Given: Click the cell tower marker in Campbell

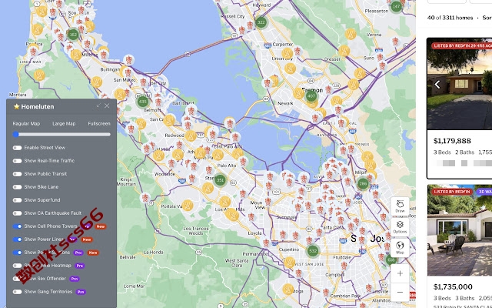Looking at the screenshot, I should pos(344,266).
